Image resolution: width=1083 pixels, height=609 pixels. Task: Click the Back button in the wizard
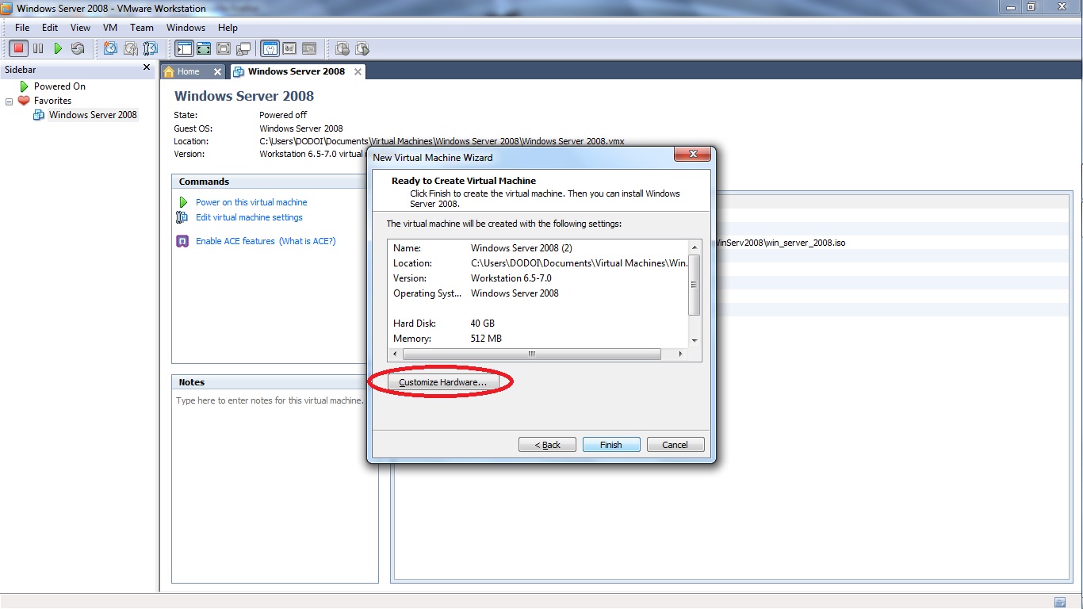547,445
